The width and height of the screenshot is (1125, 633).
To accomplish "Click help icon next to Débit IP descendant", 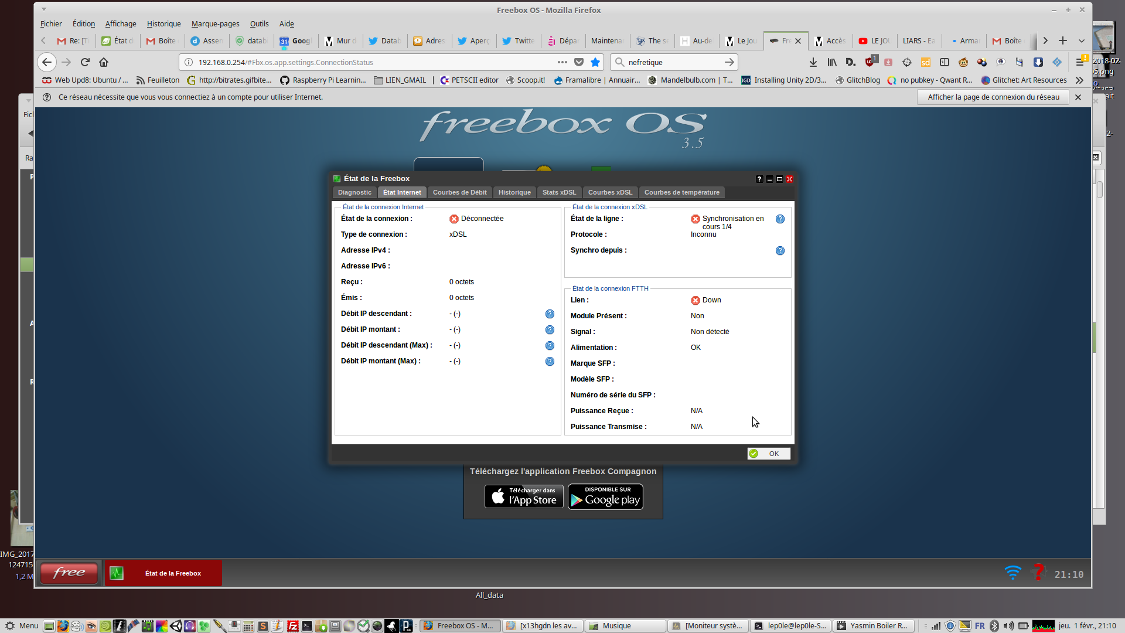I will pos(550,314).
